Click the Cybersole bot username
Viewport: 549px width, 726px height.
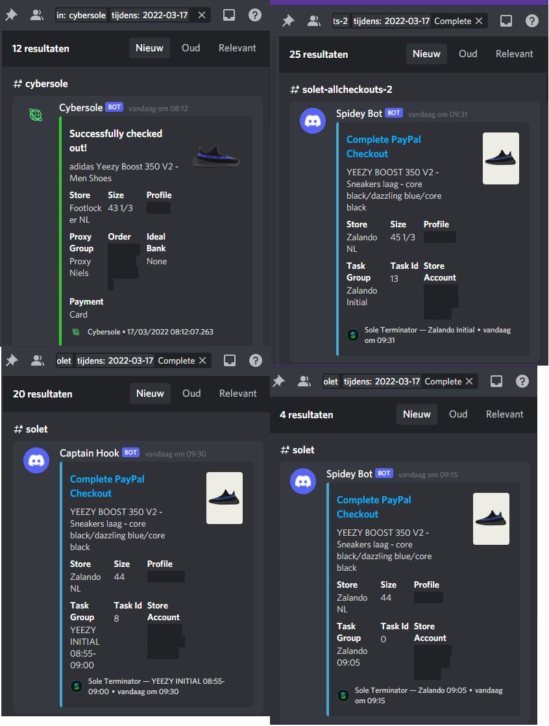pyautogui.click(x=81, y=108)
